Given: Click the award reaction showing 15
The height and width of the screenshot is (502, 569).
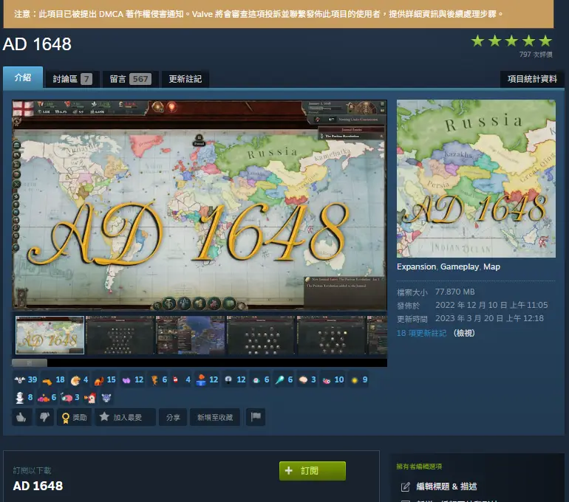Looking at the screenshot, I should click(x=105, y=379).
